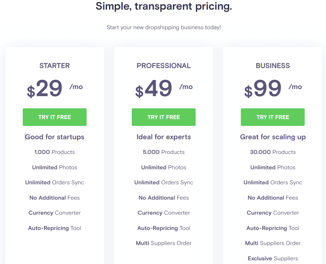Select the STARTER plan heading
Image resolution: width=326 pixels, height=264 pixels.
click(55, 66)
